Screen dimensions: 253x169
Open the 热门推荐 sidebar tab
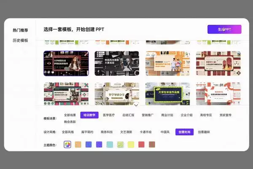[x=20, y=30]
